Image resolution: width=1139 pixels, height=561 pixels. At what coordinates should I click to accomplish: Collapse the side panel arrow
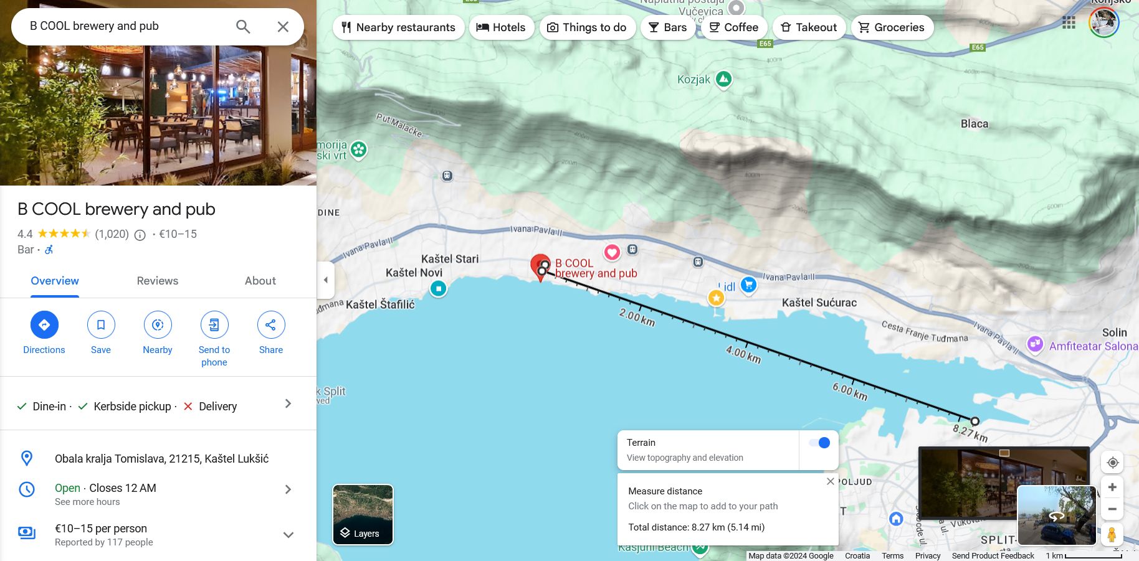(x=325, y=280)
